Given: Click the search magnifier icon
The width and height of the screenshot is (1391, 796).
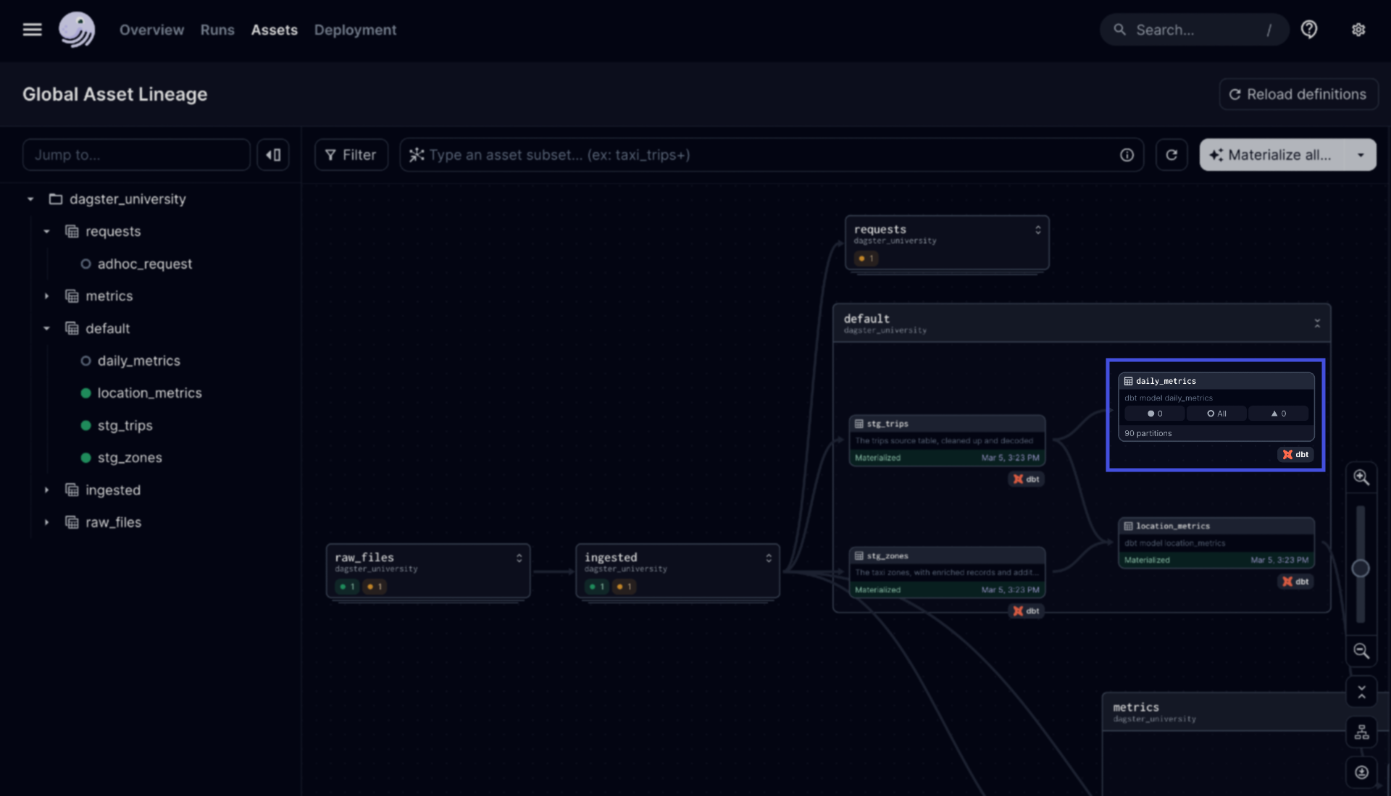Looking at the screenshot, I should coord(1119,30).
